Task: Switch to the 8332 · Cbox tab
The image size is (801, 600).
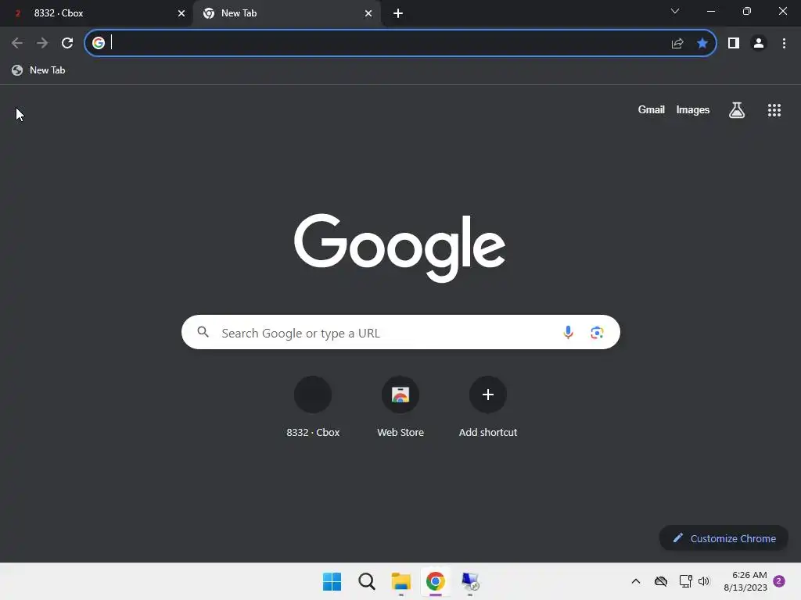Action: [97, 13]
